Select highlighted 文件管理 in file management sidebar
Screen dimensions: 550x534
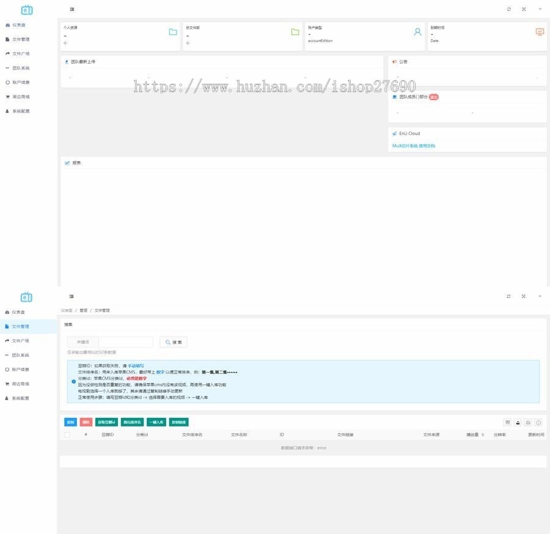[x=28, y=326]
